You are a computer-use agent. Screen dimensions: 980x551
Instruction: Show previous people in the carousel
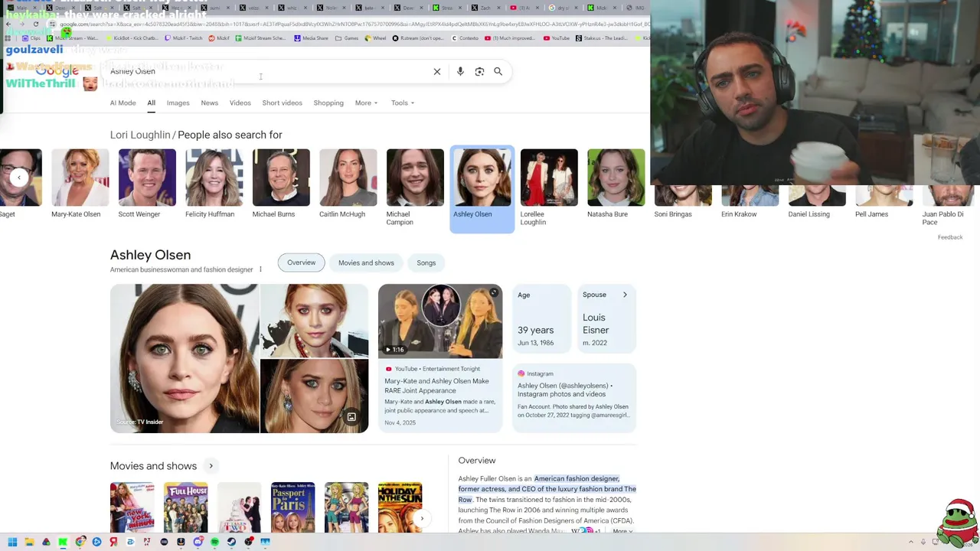19,178
